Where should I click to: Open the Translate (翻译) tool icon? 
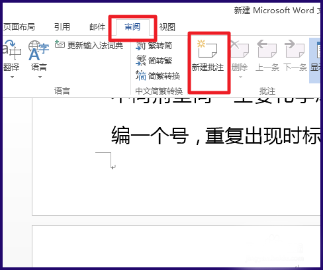click(x=11, y=50)
